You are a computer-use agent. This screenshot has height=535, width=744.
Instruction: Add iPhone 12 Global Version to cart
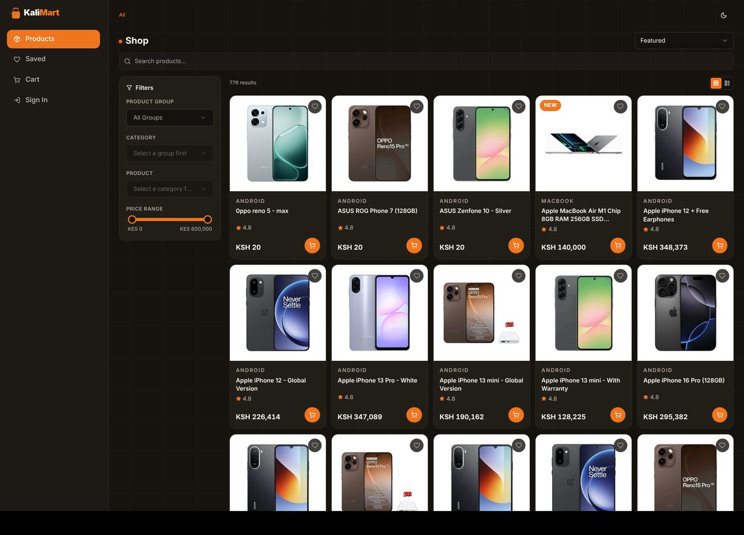pos(312,415)
